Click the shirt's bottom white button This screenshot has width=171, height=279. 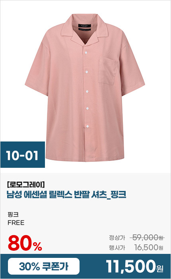click(87, 126)
